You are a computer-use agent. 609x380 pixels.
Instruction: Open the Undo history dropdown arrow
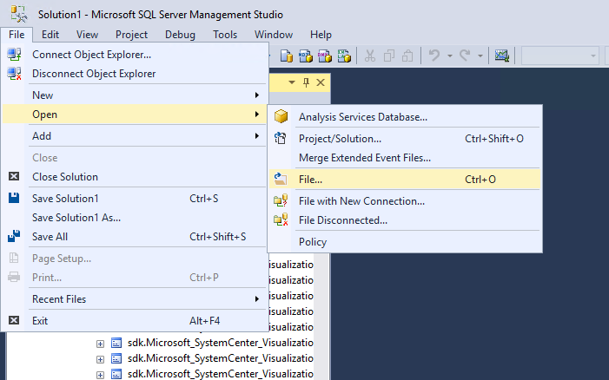(x=449, y=56)
